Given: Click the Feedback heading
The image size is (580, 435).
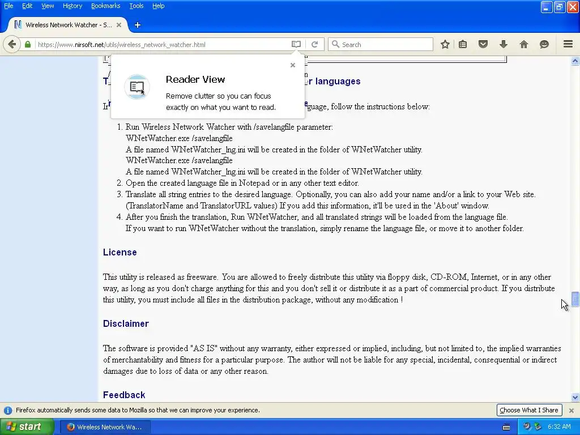Looking at the screenshot, I should [124, 395].
